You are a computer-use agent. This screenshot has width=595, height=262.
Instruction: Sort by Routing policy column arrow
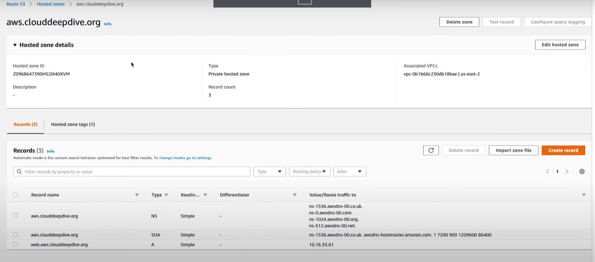(205, 195)
